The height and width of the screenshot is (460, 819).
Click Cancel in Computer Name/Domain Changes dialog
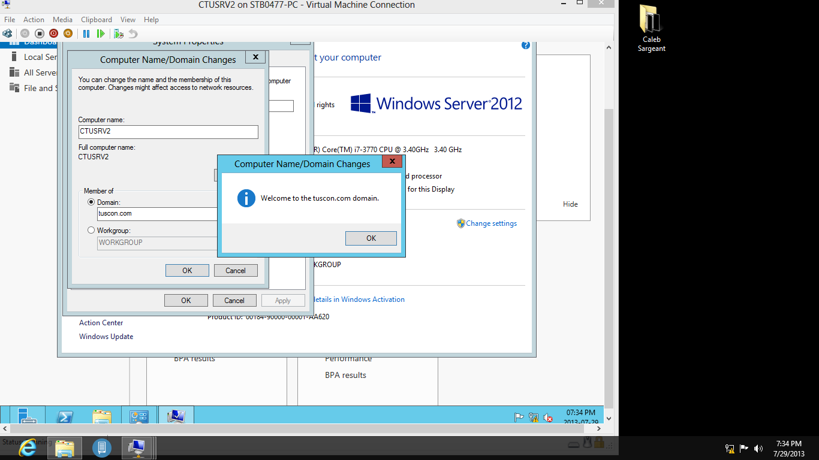236,271
